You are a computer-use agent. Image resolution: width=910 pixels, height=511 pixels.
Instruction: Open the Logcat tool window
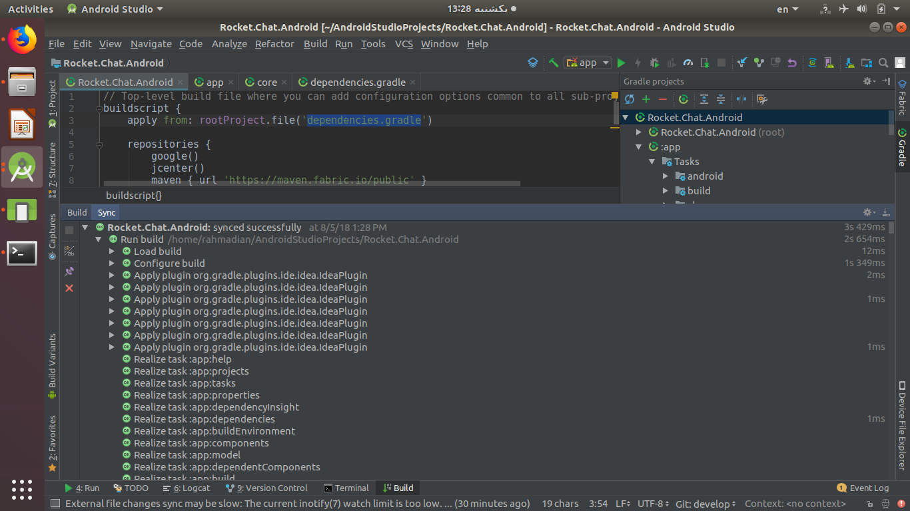186,488
